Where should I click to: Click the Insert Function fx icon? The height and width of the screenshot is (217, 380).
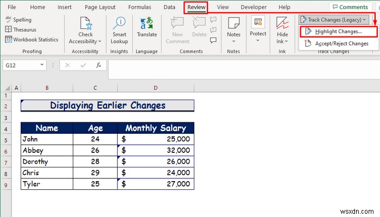(99, 65)
